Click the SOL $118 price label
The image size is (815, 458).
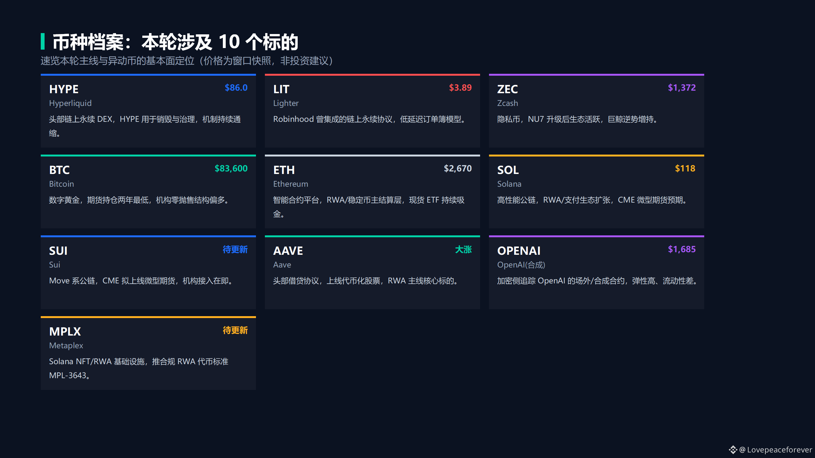tap(685, 168)
